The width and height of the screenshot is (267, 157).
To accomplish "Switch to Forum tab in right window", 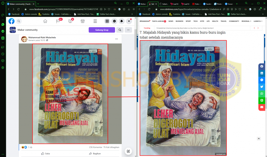I will pyautogui.click(x=229, y=4).
